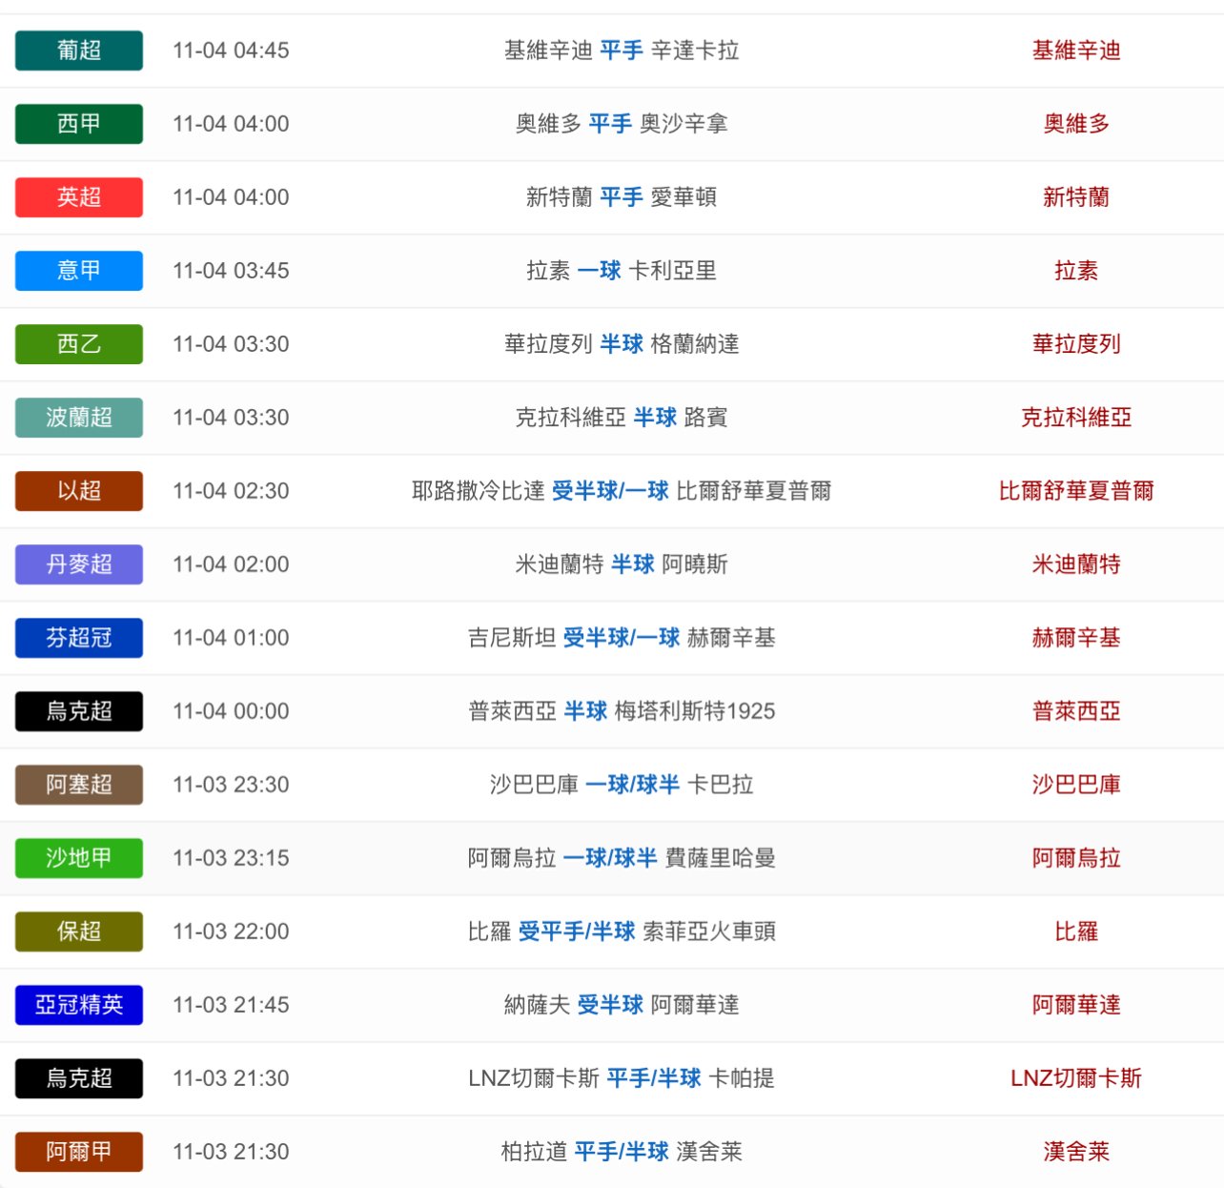Select the 阿爾甲 league badge

(x=79, y=1152)
